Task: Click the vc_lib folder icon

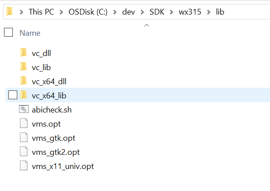Action: pos(23,67)
